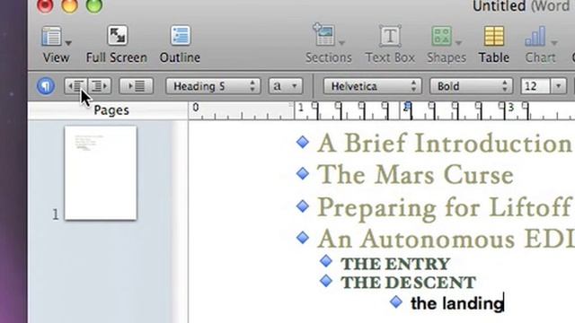This screenshot has width=575, height=323.
Task: Click the diamond beside Preparing for Liftoff
Action: pos(303,206)
